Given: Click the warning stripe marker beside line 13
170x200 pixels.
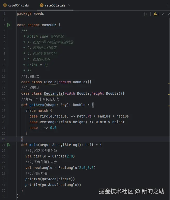Looking at the screenshot, I should 169,84.
